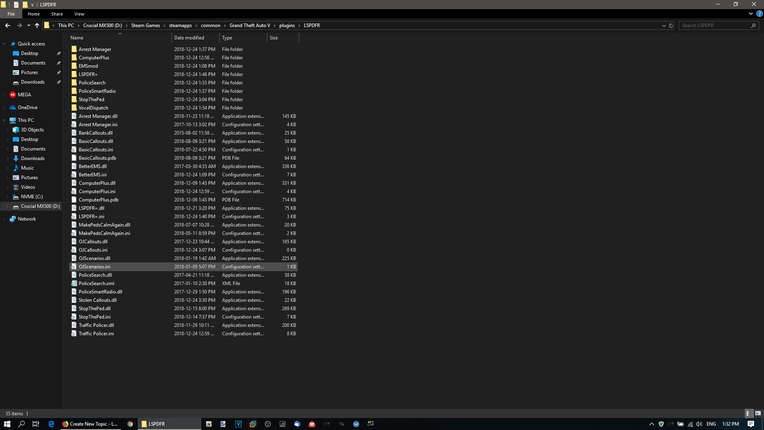Collapse the Quick access tree node
Viewport: 764px width, 430px height.
pyautogui.click(x=4, y=44)
